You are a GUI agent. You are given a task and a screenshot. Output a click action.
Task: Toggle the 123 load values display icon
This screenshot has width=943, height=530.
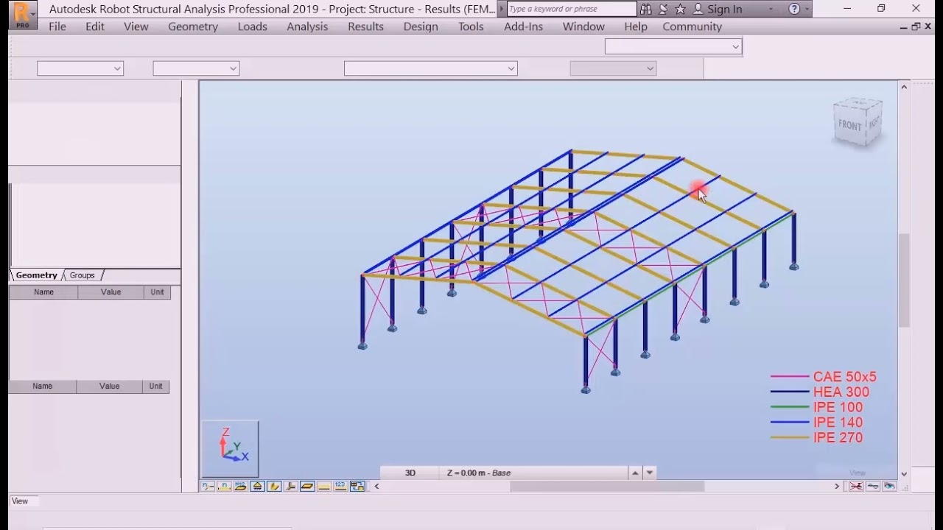coord(340,486)
